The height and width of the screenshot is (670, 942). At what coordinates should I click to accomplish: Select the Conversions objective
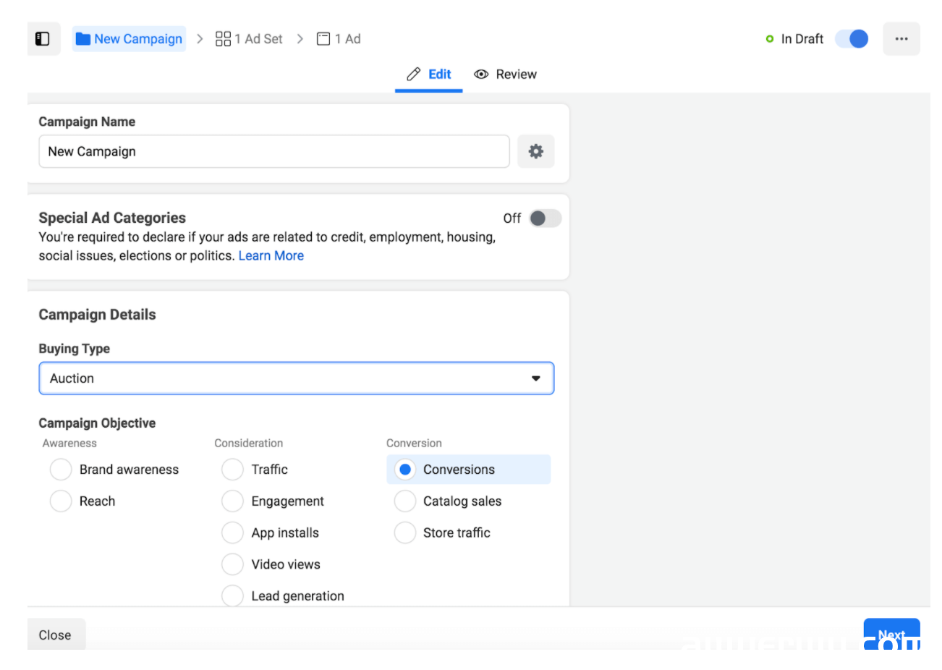[405, 470]
